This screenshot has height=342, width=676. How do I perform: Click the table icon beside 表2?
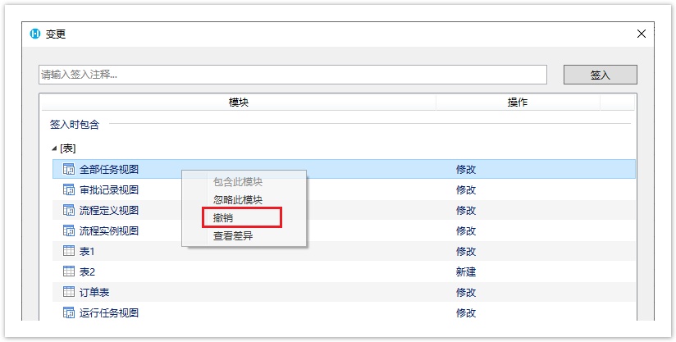tap(69, 272)
